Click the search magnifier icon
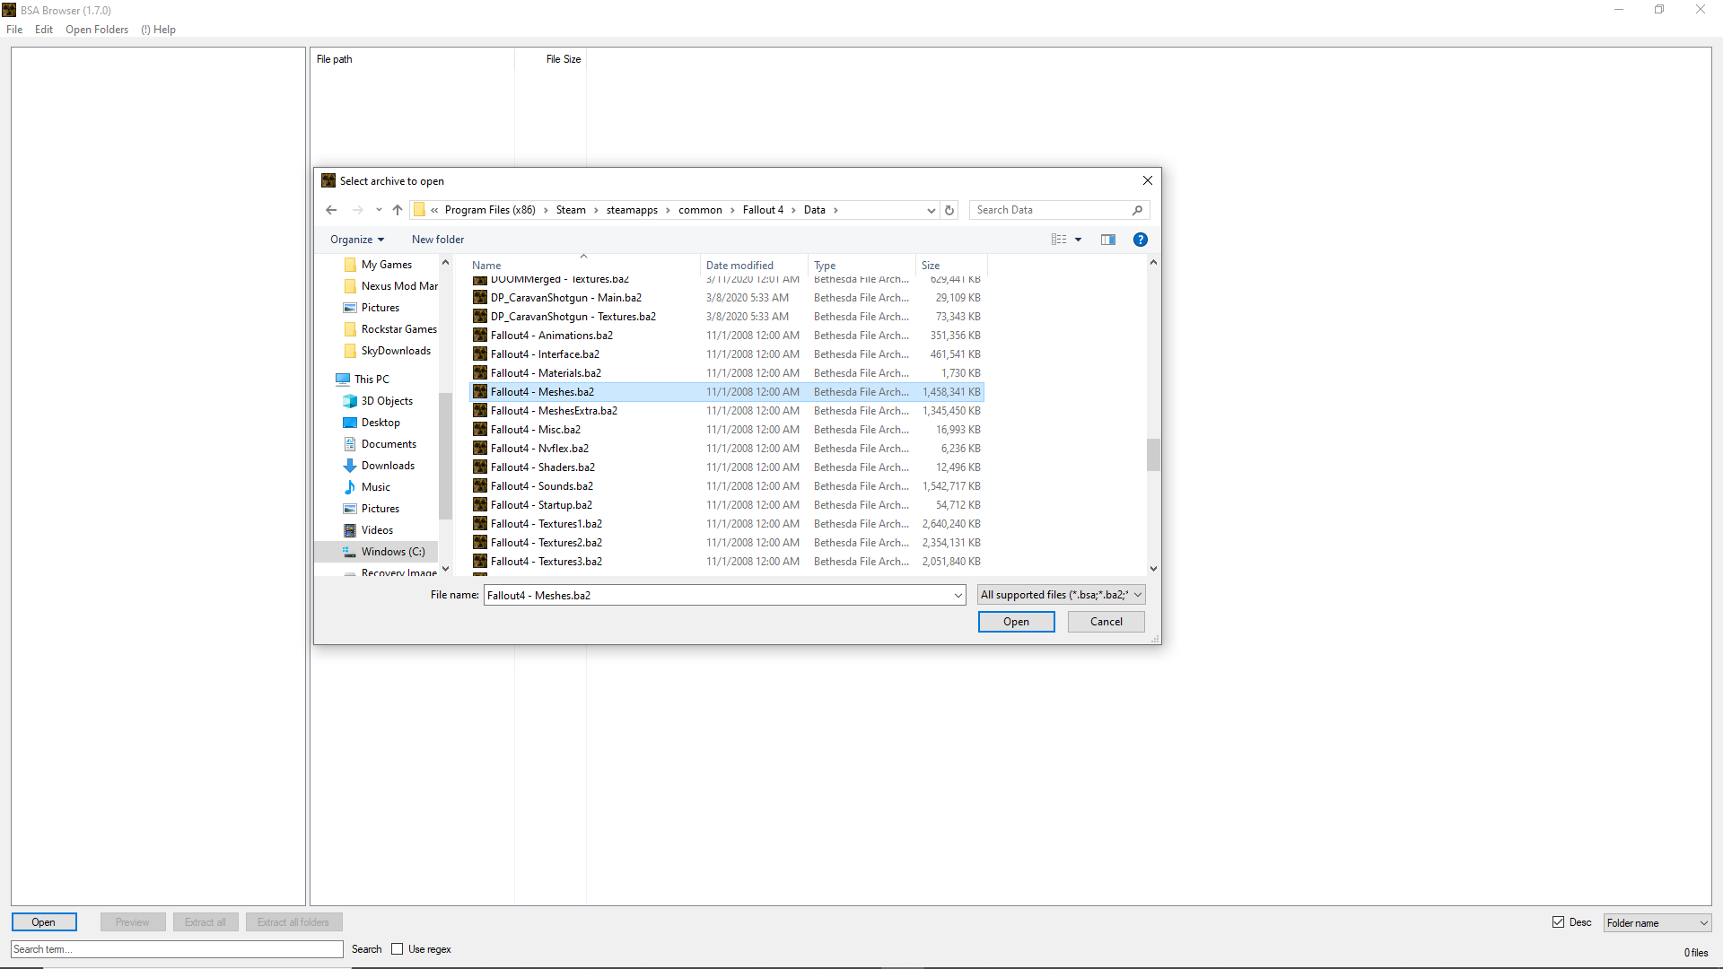The image size is (1723, 969). (x=1137, y=210)
